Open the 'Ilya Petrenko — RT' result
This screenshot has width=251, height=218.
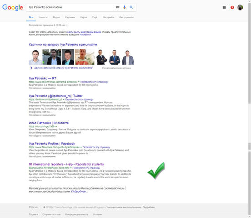43,78
